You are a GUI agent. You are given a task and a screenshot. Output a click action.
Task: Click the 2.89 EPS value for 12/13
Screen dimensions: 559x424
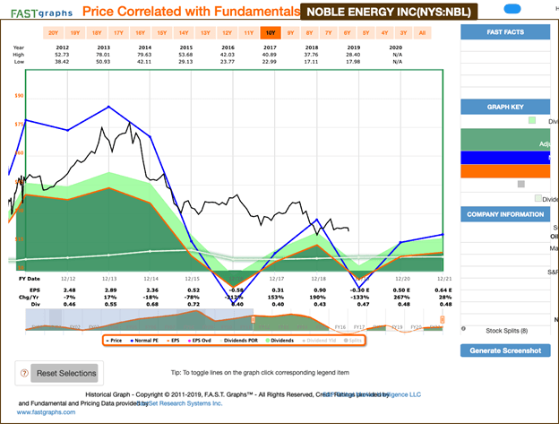(110, 290)
